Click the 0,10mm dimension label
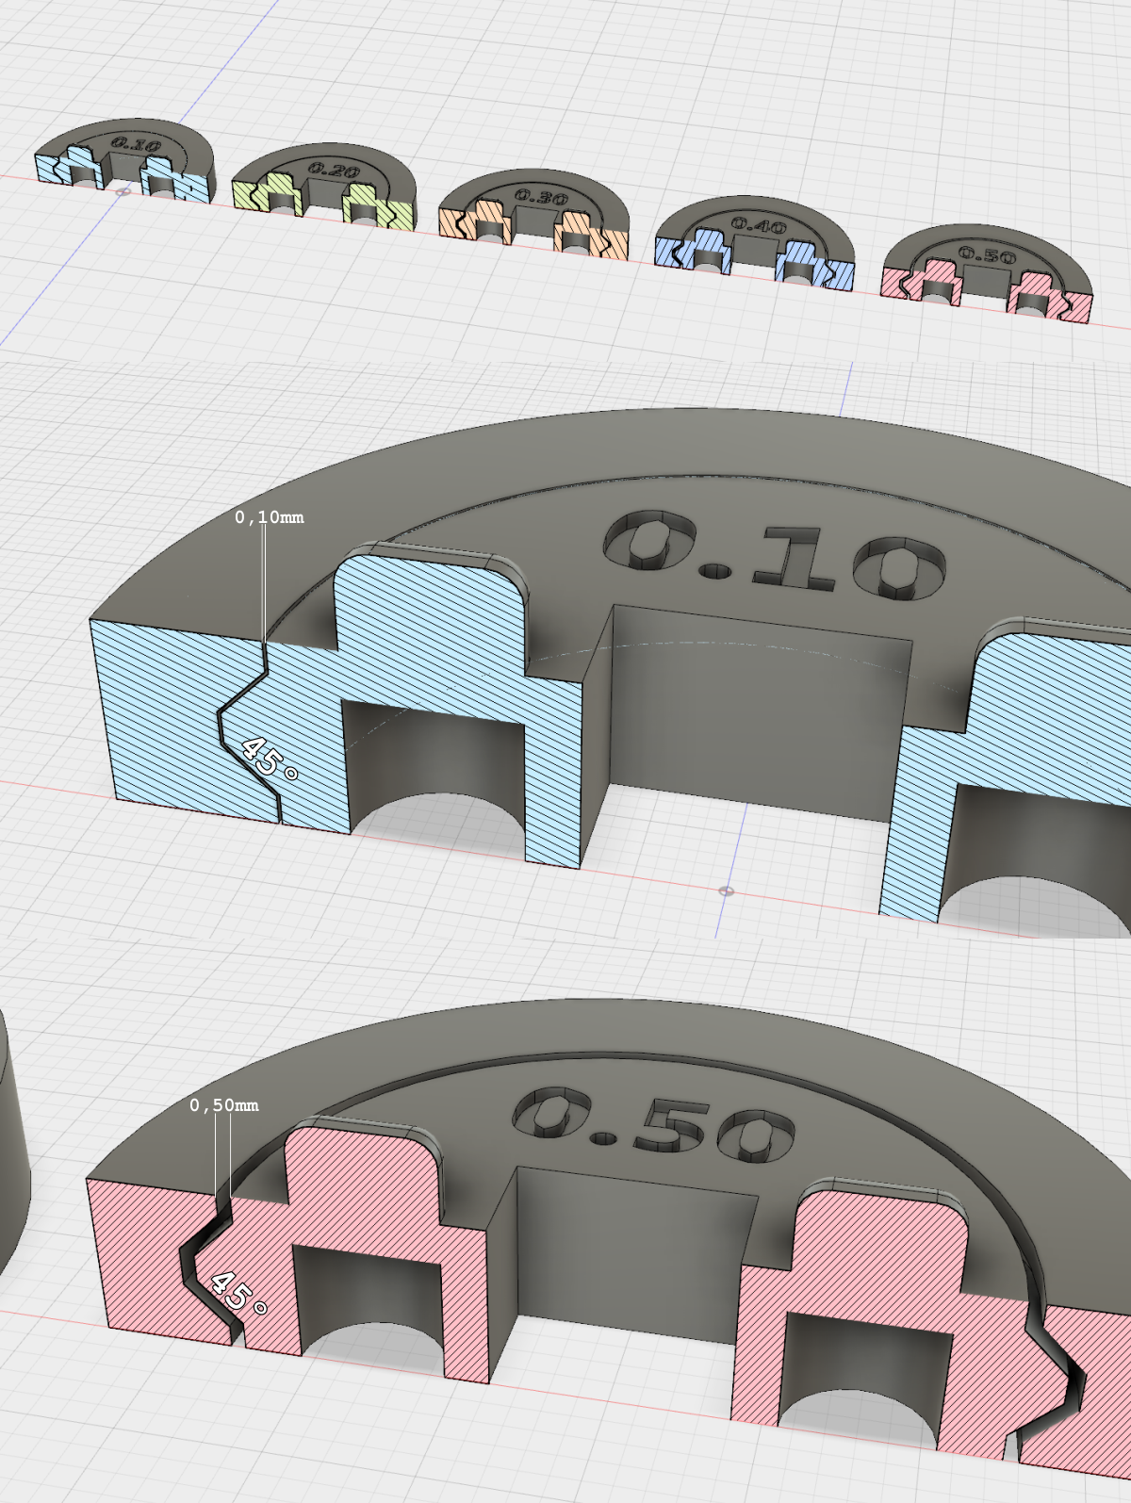The height and width of the screenshot is (1503, 1131). (x=270, y=517)
